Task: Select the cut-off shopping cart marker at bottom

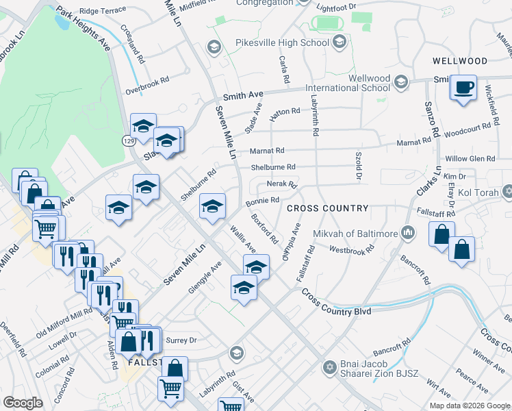Action: coord(231,404)
